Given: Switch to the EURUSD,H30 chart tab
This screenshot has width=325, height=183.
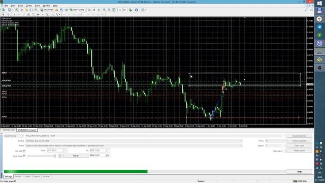Looking at the screenshot, I should [9, 130].
